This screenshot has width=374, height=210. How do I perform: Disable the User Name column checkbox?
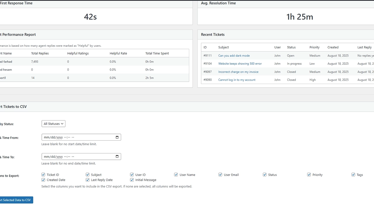pos(176,175)
